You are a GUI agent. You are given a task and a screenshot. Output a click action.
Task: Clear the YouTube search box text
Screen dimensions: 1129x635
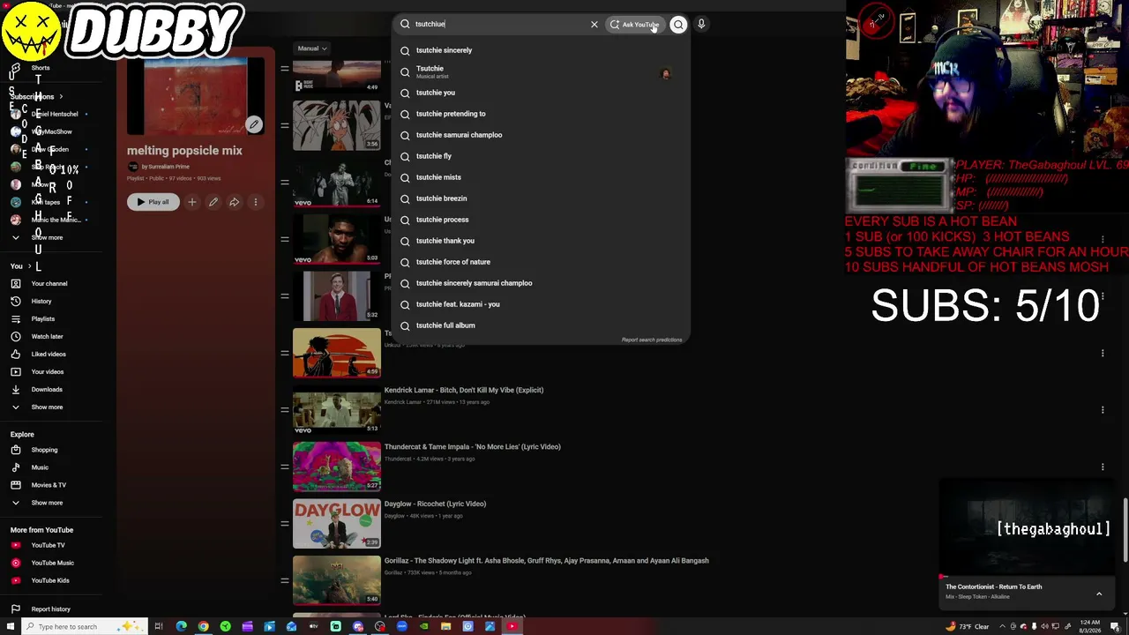[594, 25]
